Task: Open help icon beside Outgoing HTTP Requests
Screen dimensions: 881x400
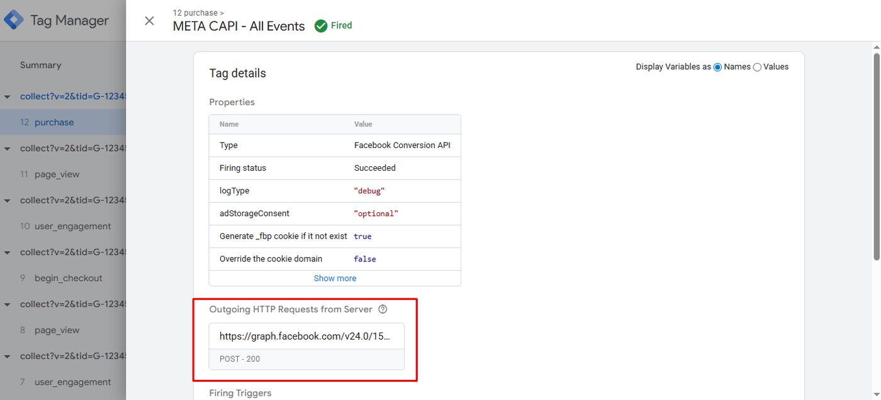Action: point(383,309)
